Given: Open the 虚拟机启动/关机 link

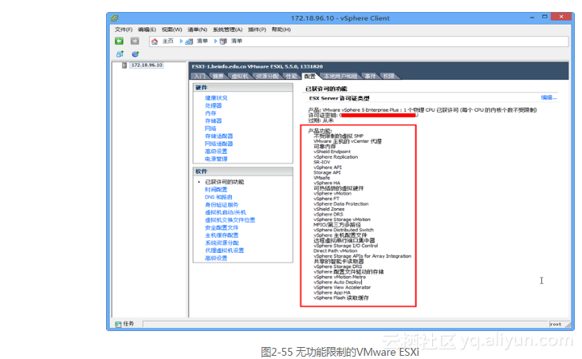Looking at the screenshot, I should pyautogui.click(x=226, y=212).
